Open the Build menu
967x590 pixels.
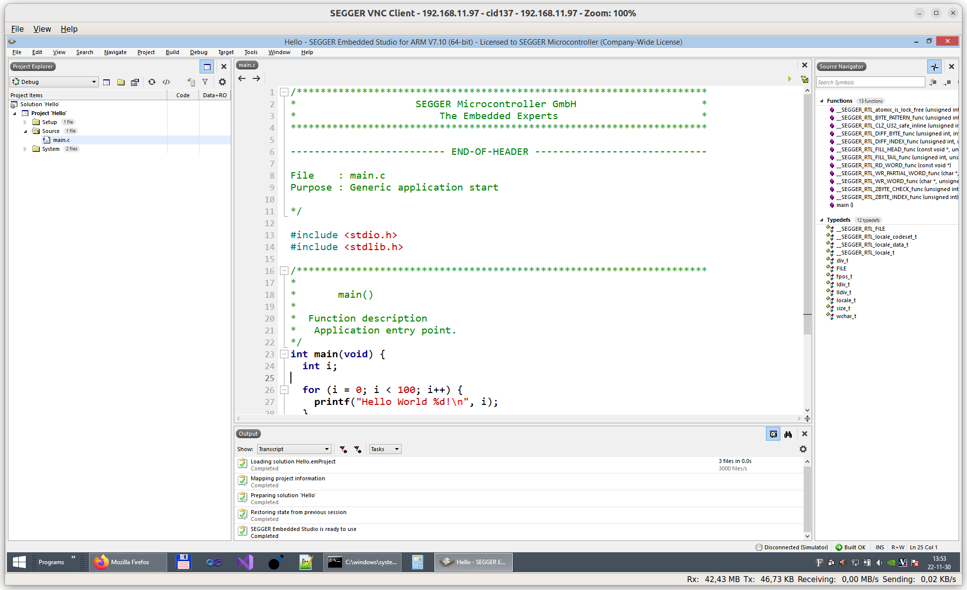172,52
